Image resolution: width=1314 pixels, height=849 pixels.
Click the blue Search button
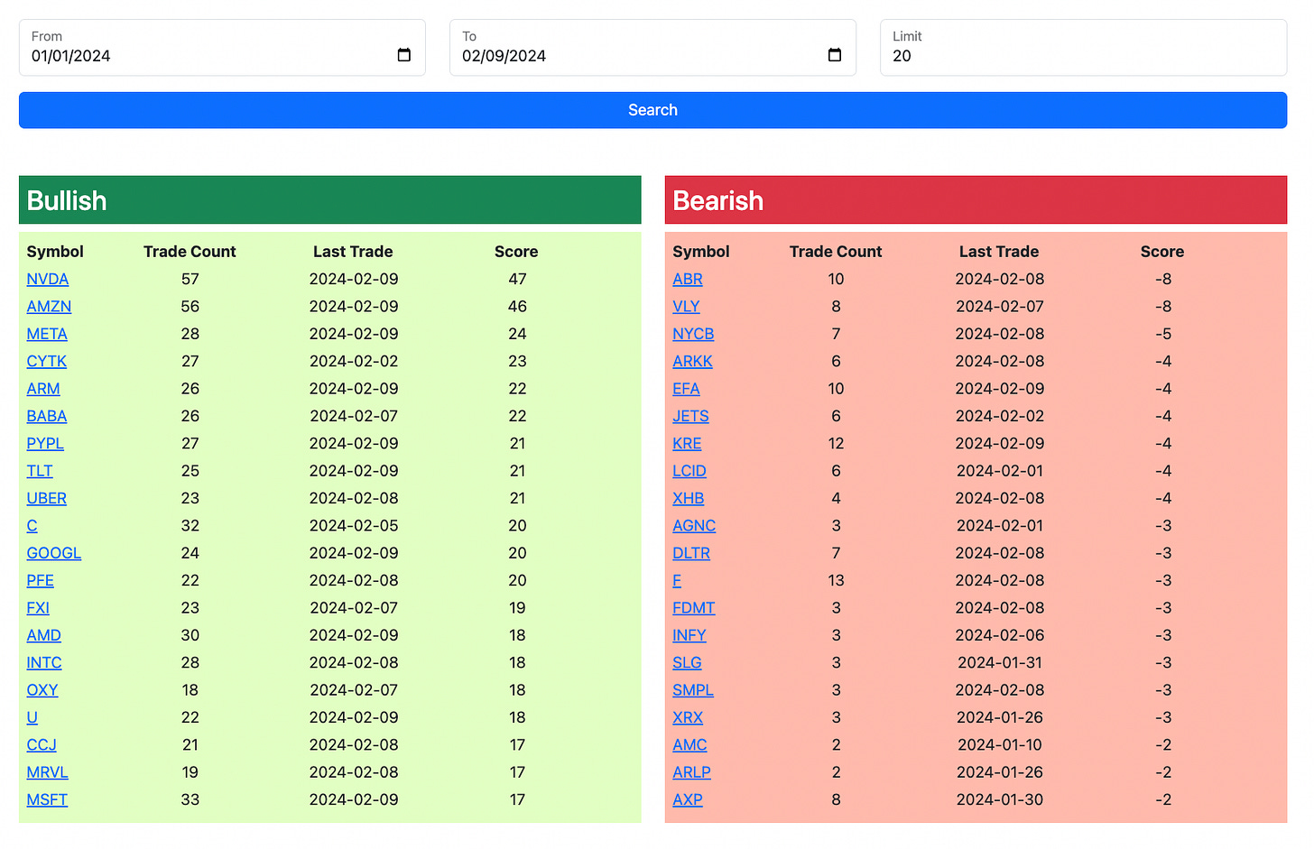(x=652, y=110)
